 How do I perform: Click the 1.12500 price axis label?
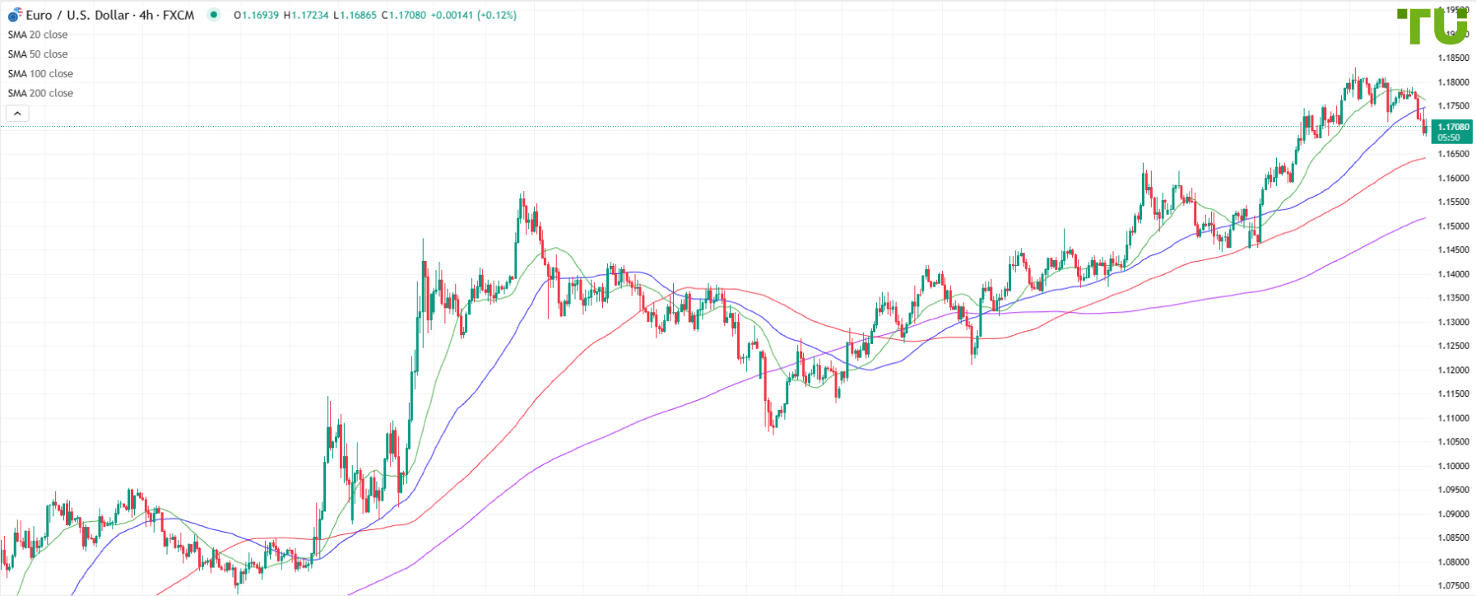coord(1453,346)
